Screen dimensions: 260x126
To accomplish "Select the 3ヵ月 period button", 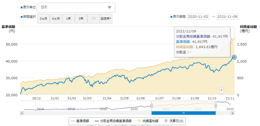I will (43, 19).
